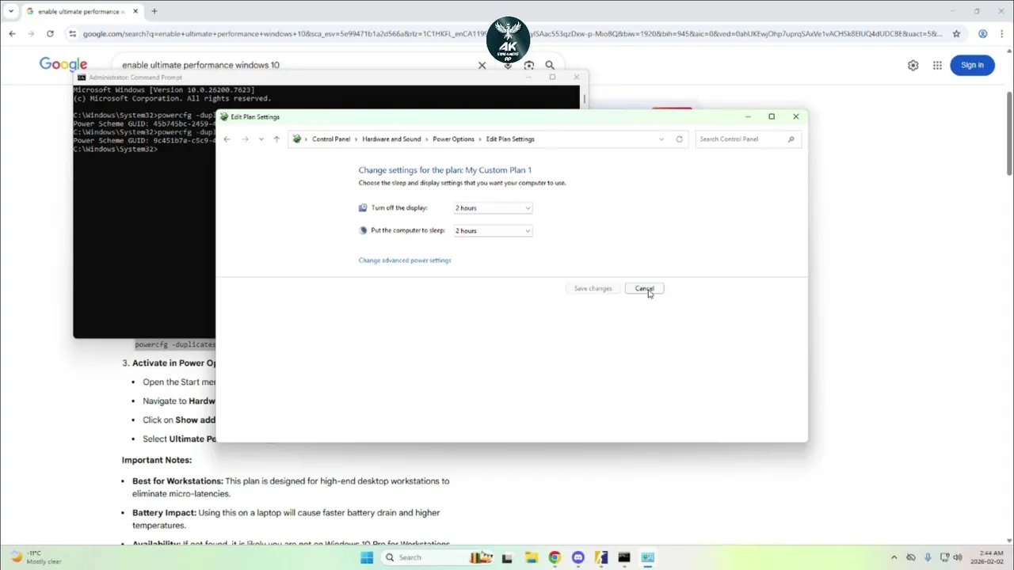This screenshot has width=1014, height=570.
Task: Click Edit Plan Settings breadcrumb
Action: (510, 139)
